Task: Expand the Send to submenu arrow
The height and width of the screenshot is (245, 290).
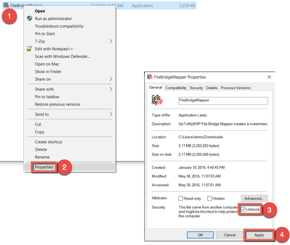Action: click(x=111, y=114)
